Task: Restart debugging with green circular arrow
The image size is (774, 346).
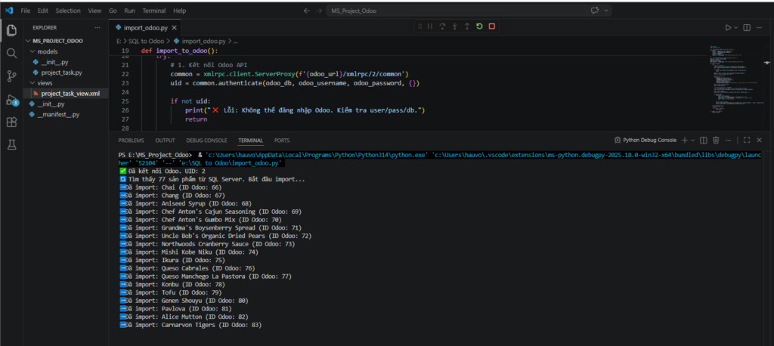Action: 479,26
